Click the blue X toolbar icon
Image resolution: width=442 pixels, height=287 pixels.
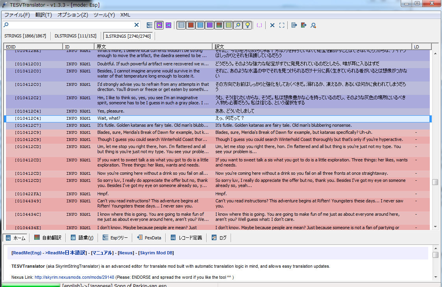click(272, 25)
